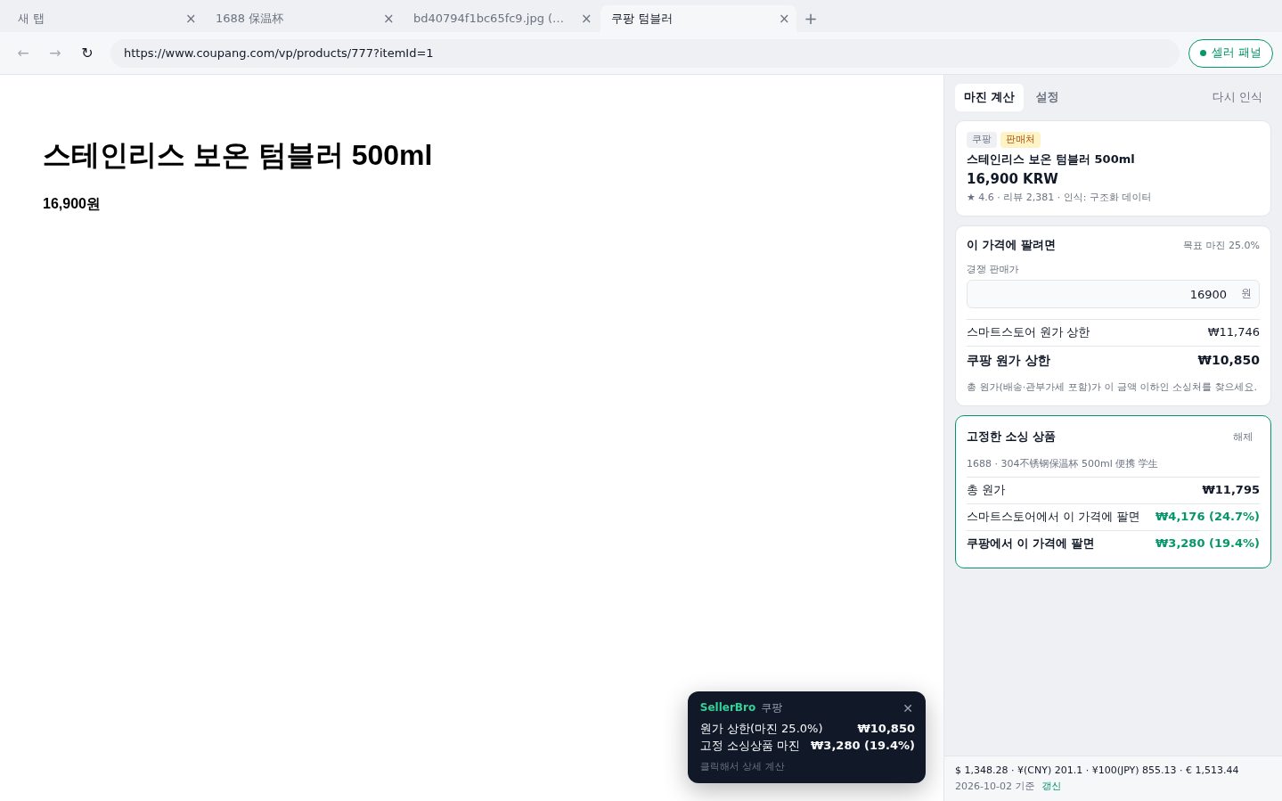Click 클릭해서 상세 계산 in SellerBro popup

(x=742, y=766)
